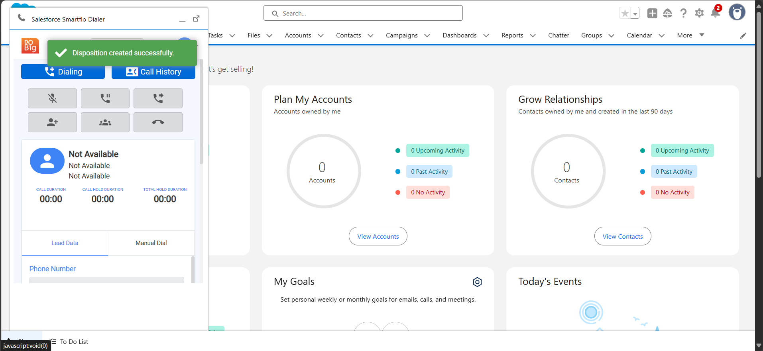Click the dialer panel vertical scrollbar

coord(201,112)
